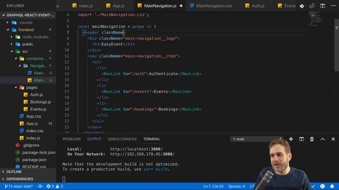Open the MainNavigation.css editor tab
This screenshot has height=190, width=339.
pyautogui.click(x=211, y=6)
